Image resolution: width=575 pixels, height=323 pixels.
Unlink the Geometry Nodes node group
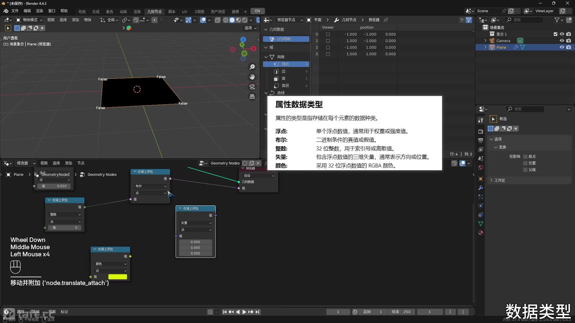click(x=258, y=163)
